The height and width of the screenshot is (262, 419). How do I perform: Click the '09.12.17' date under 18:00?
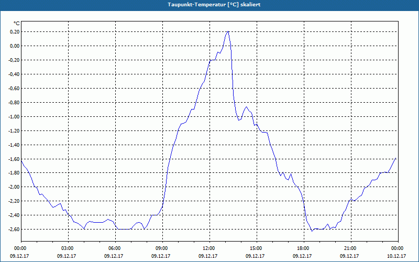coord(302,256)
